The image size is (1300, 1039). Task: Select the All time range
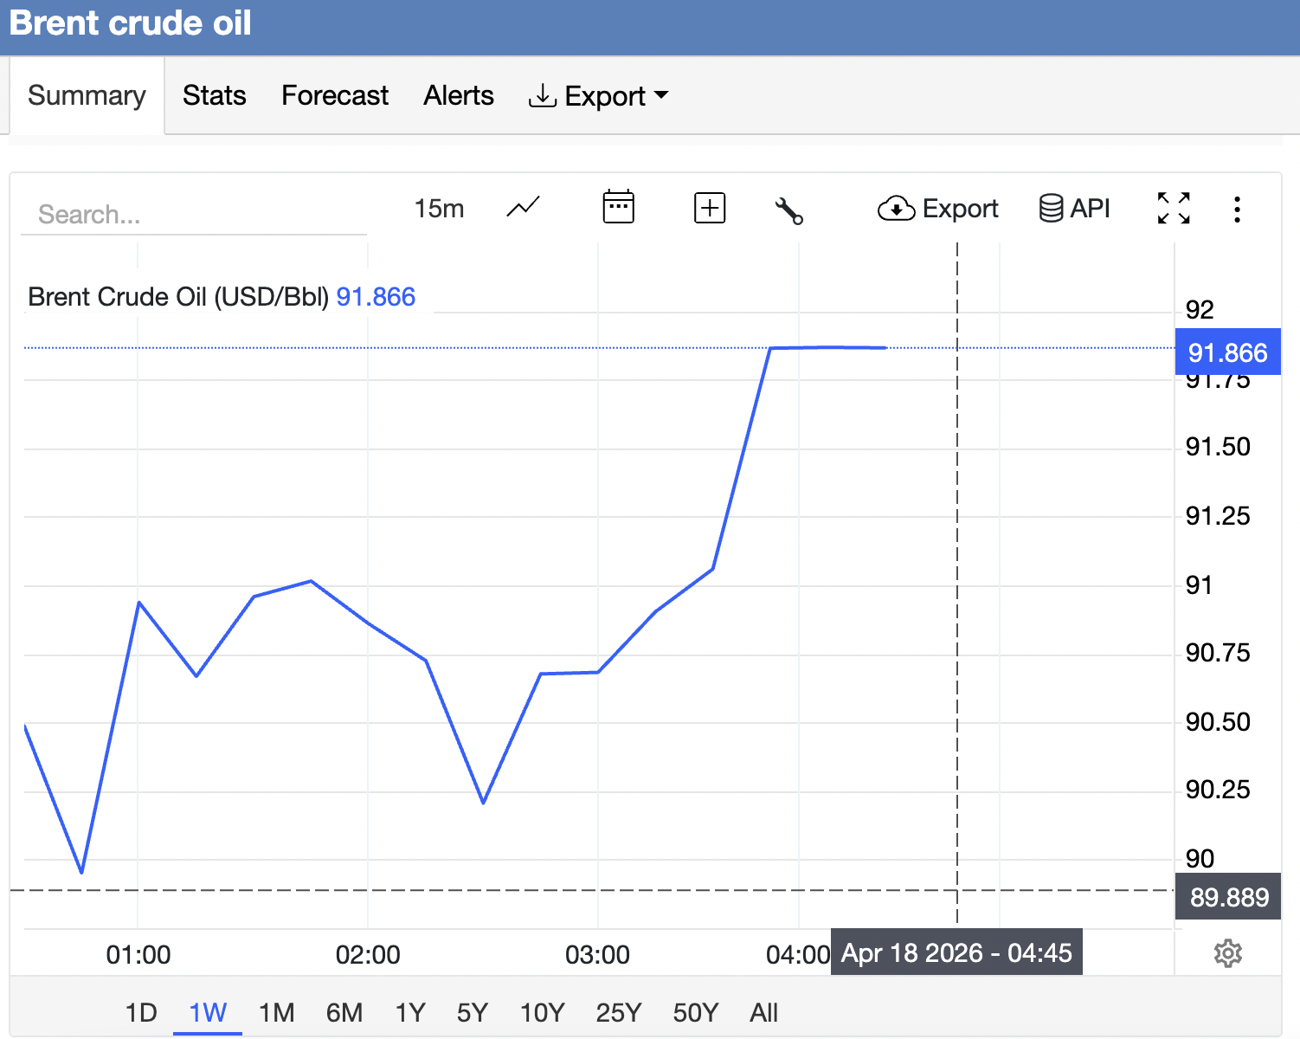click(x=763, y=1012)
